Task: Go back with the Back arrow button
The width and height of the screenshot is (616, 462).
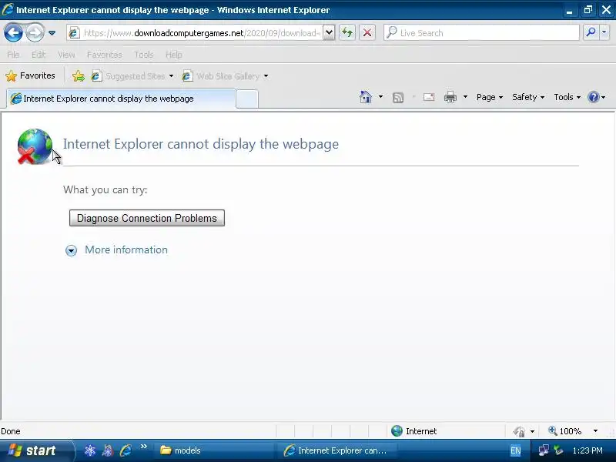Action: tap(13, 32)
